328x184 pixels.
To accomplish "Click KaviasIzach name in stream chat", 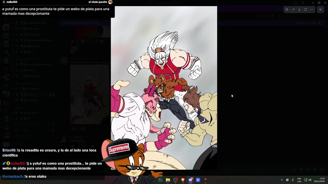I will [x=13, y=177].
